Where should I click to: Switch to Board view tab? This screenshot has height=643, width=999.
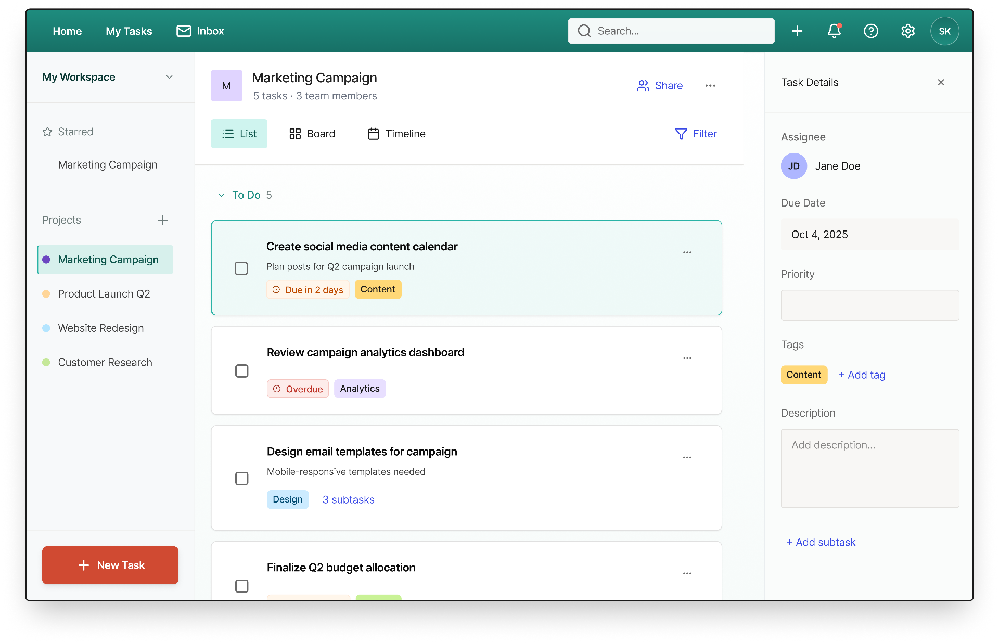[312, 134]
